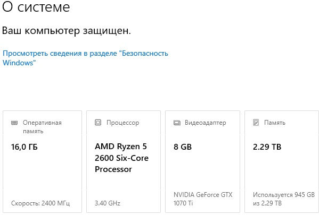Select the Процессор card label
This screenshot has height=215, width=319.
click(123, 123)
